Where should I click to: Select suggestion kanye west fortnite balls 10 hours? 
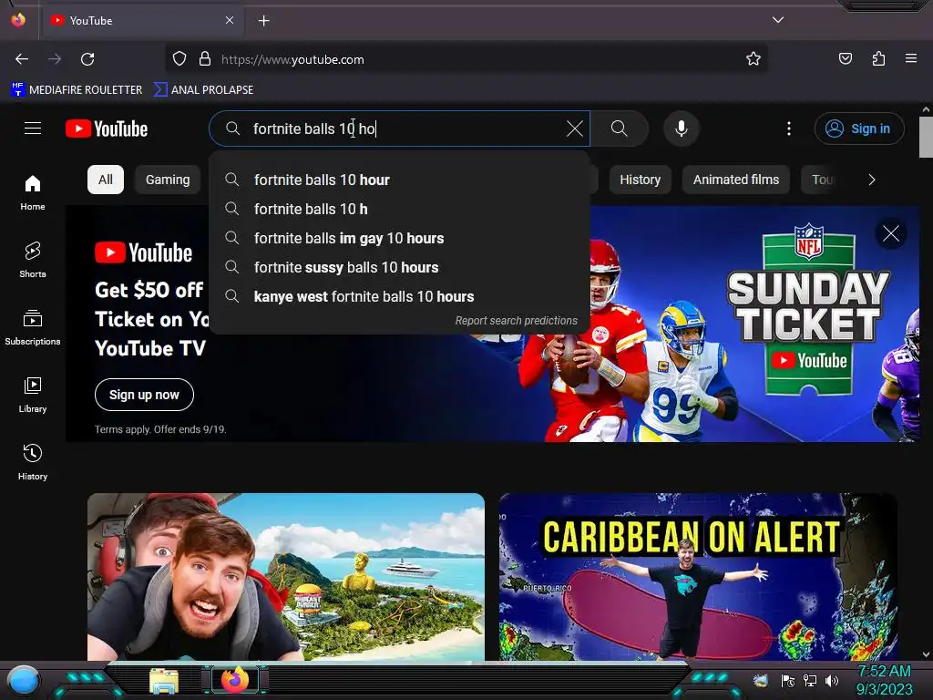click(399, 296)
